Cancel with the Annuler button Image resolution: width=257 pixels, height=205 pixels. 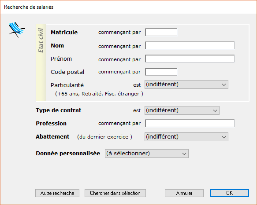click(184, 193)
